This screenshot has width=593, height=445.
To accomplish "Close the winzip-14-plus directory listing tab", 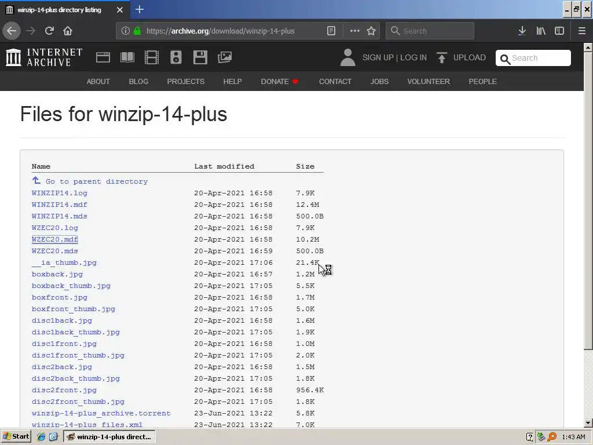I will pos(120,10).
